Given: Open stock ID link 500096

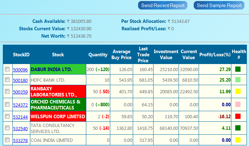Looking at the screenshot, I should [20, 70].
